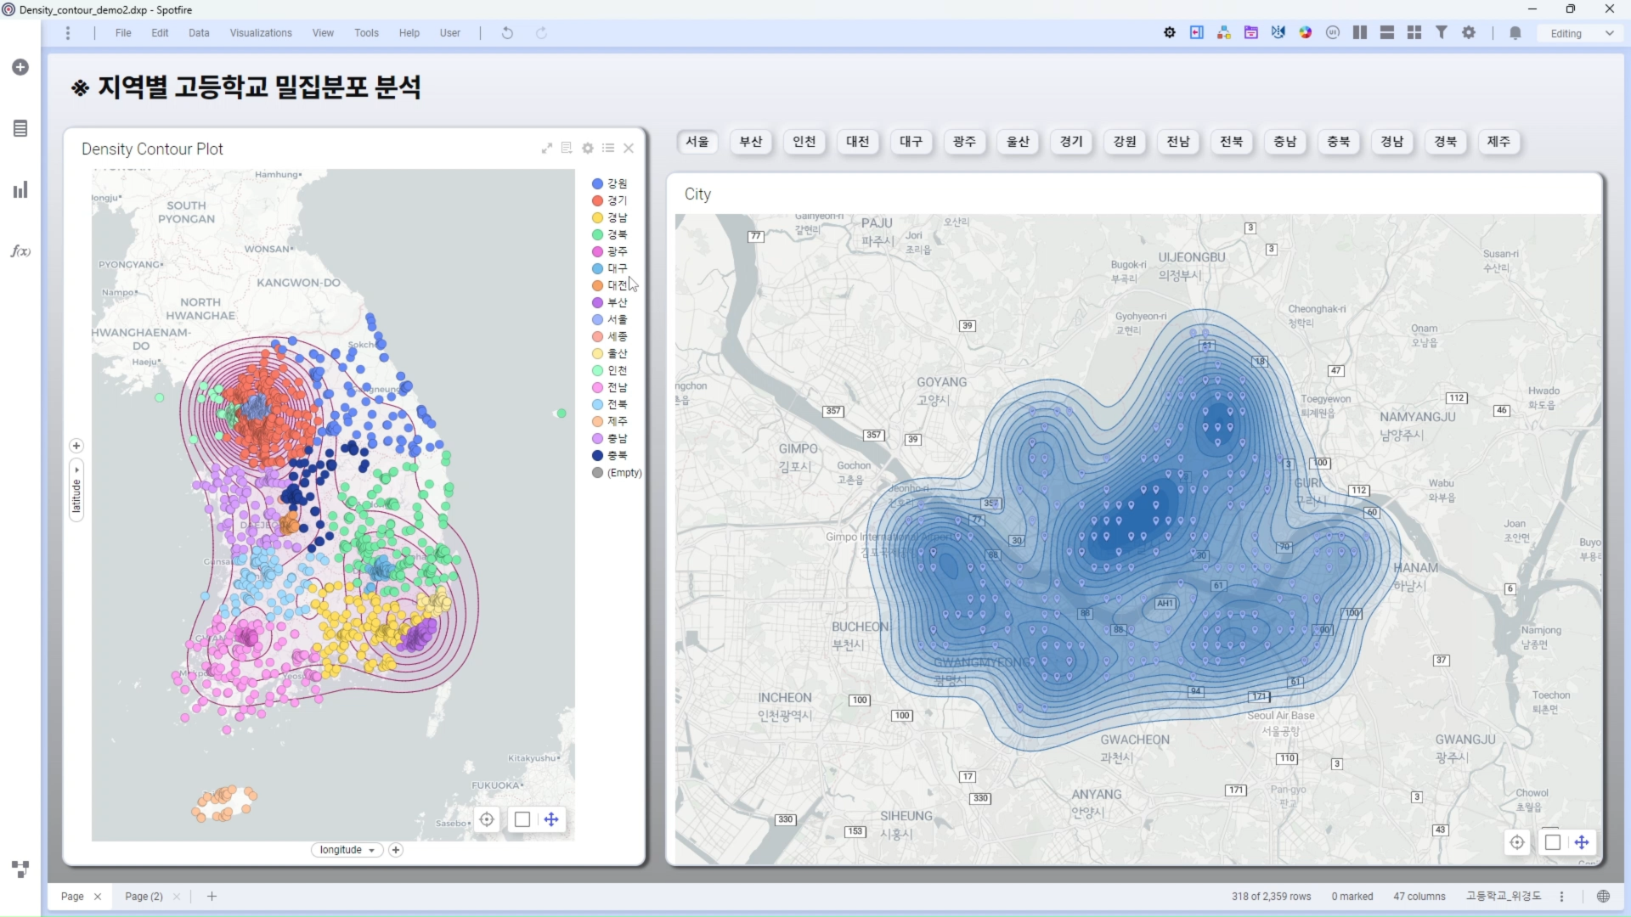The width and height of the screenshot is (1631, 917).
Task: Open the Data menu
Action: click(x=199, y=33)
